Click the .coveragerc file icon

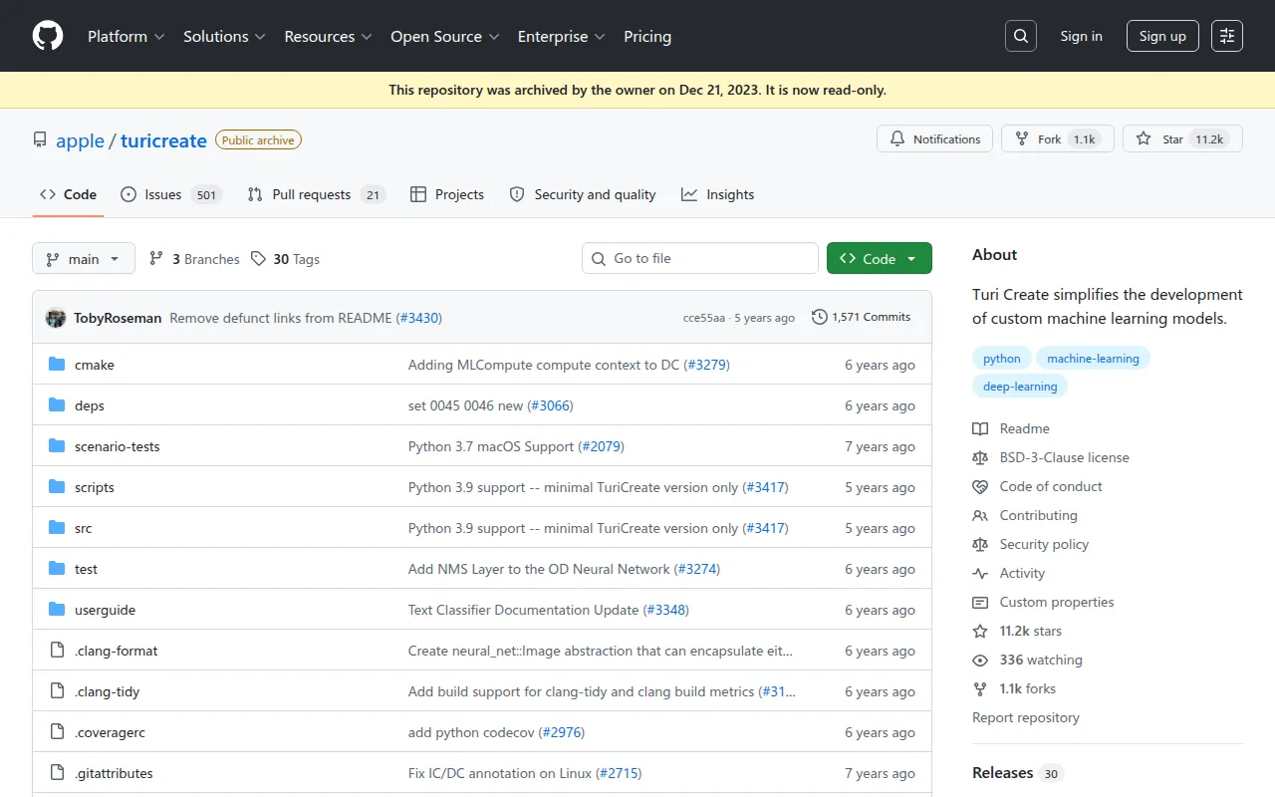click(x=57, y=732)
